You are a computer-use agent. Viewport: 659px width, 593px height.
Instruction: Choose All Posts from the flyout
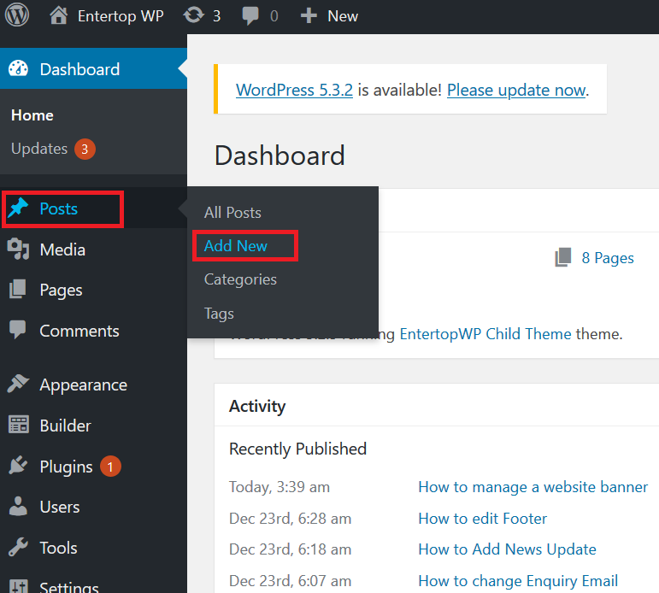pyautogui.click(x=232, y=213)
